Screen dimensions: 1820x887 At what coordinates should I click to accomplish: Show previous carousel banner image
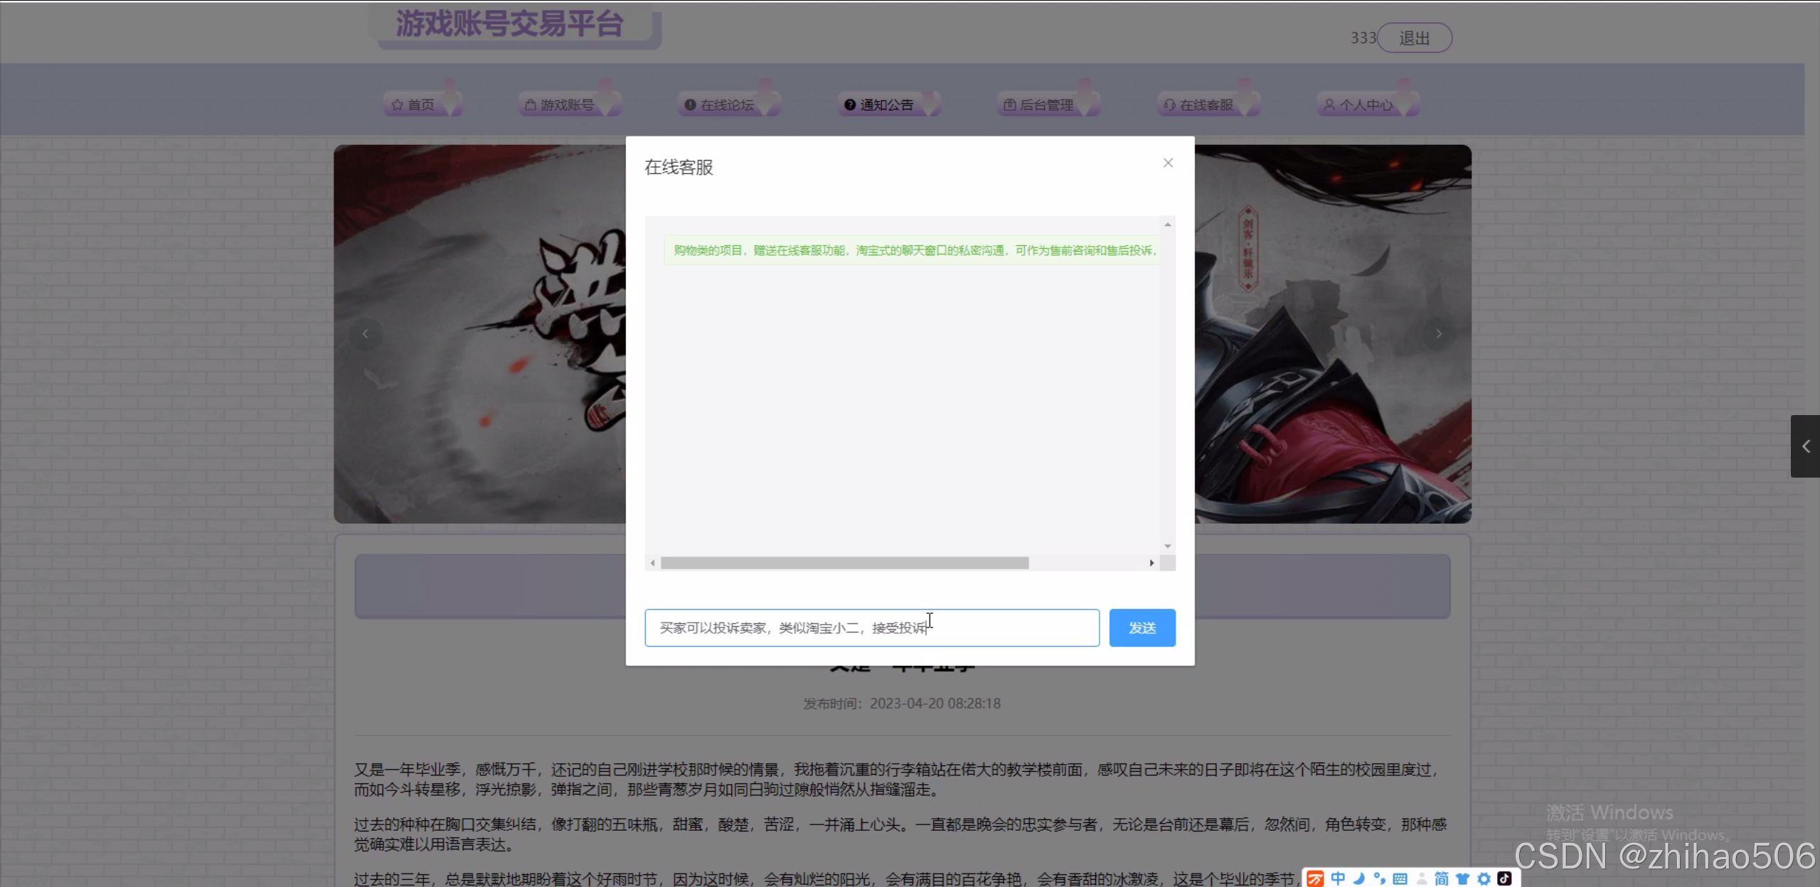pyautogui.click(x=366, y=334)
